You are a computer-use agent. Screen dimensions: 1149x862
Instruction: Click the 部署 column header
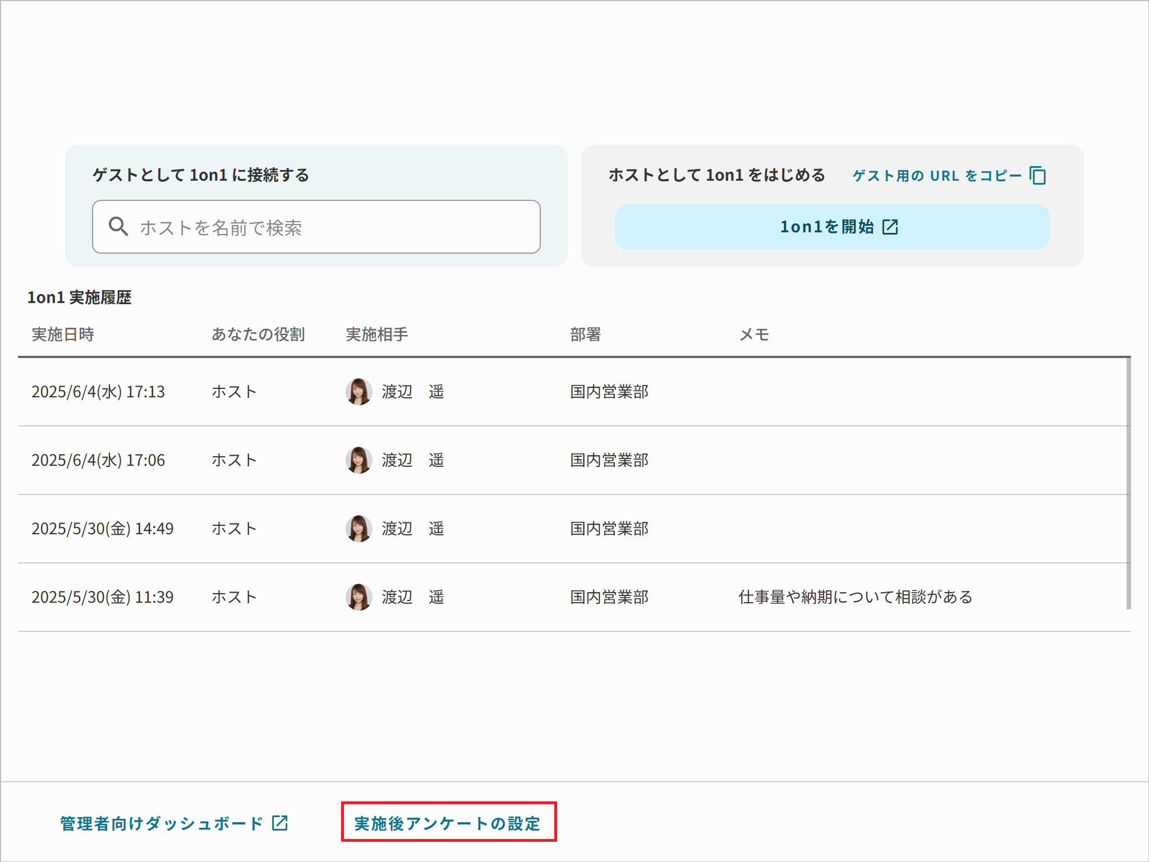(x=585, y=334)
